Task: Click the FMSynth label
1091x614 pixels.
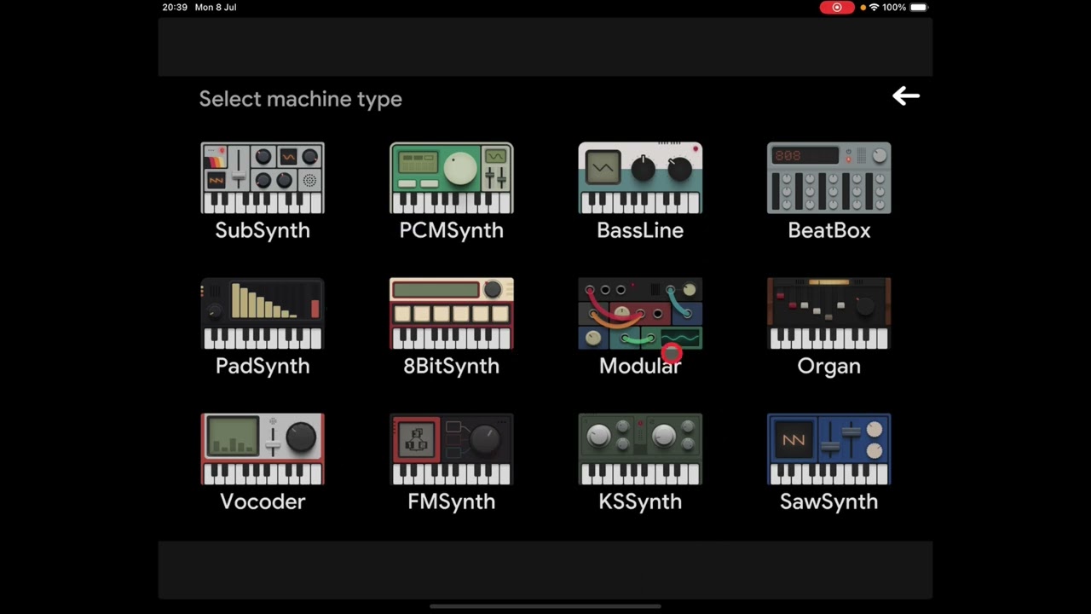Action: 452,501
